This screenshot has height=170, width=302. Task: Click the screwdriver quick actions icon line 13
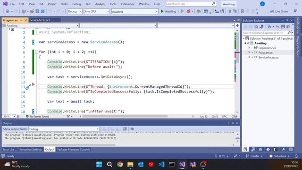pos(28,87)
